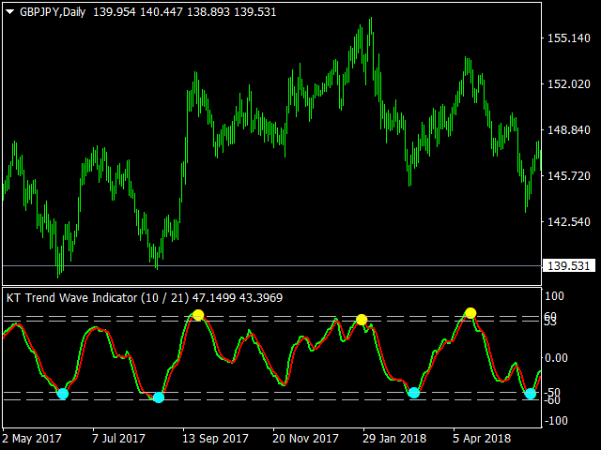Click the 155.140 price scale label
This screenshot has width=601, height=450.
(569, 37)
